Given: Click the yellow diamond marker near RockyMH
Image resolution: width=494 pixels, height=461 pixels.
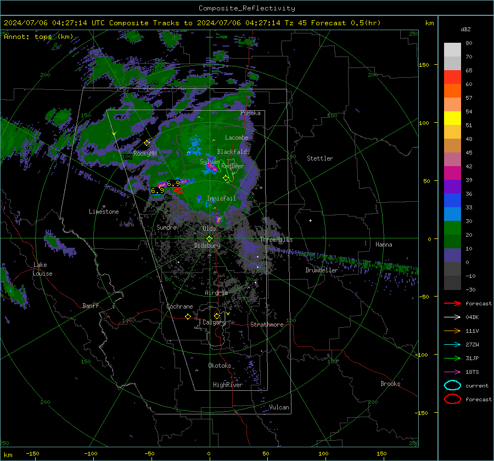Looking at the screenshot, I should click(x=147, y=143).
